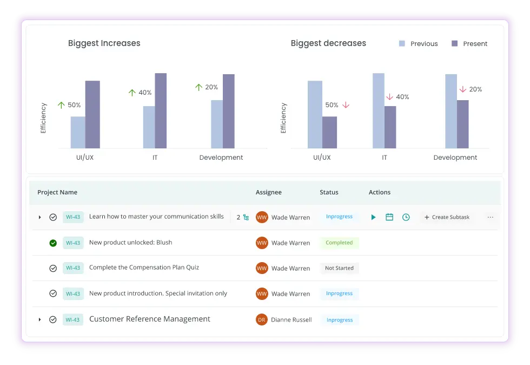Open the WI-43 tag on the Blush row
Image resolution: width=530 pixels, height=365 pixels.
[x=73, y=243]
